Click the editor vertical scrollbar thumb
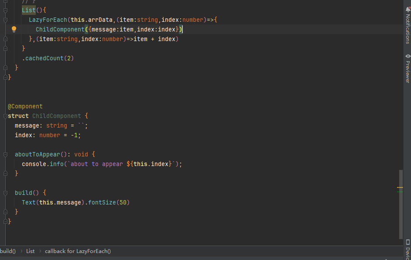 (x=401, y=203)
